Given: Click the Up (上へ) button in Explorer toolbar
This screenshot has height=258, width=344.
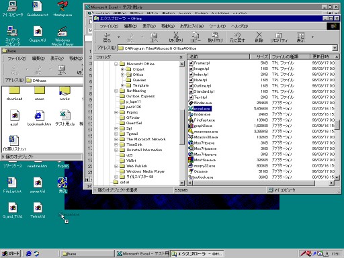Looking at the screenshot, I should tap(154, 38).
